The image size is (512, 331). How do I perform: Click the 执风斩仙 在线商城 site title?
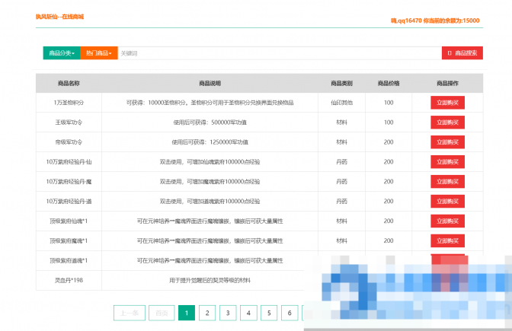[59, 16]
